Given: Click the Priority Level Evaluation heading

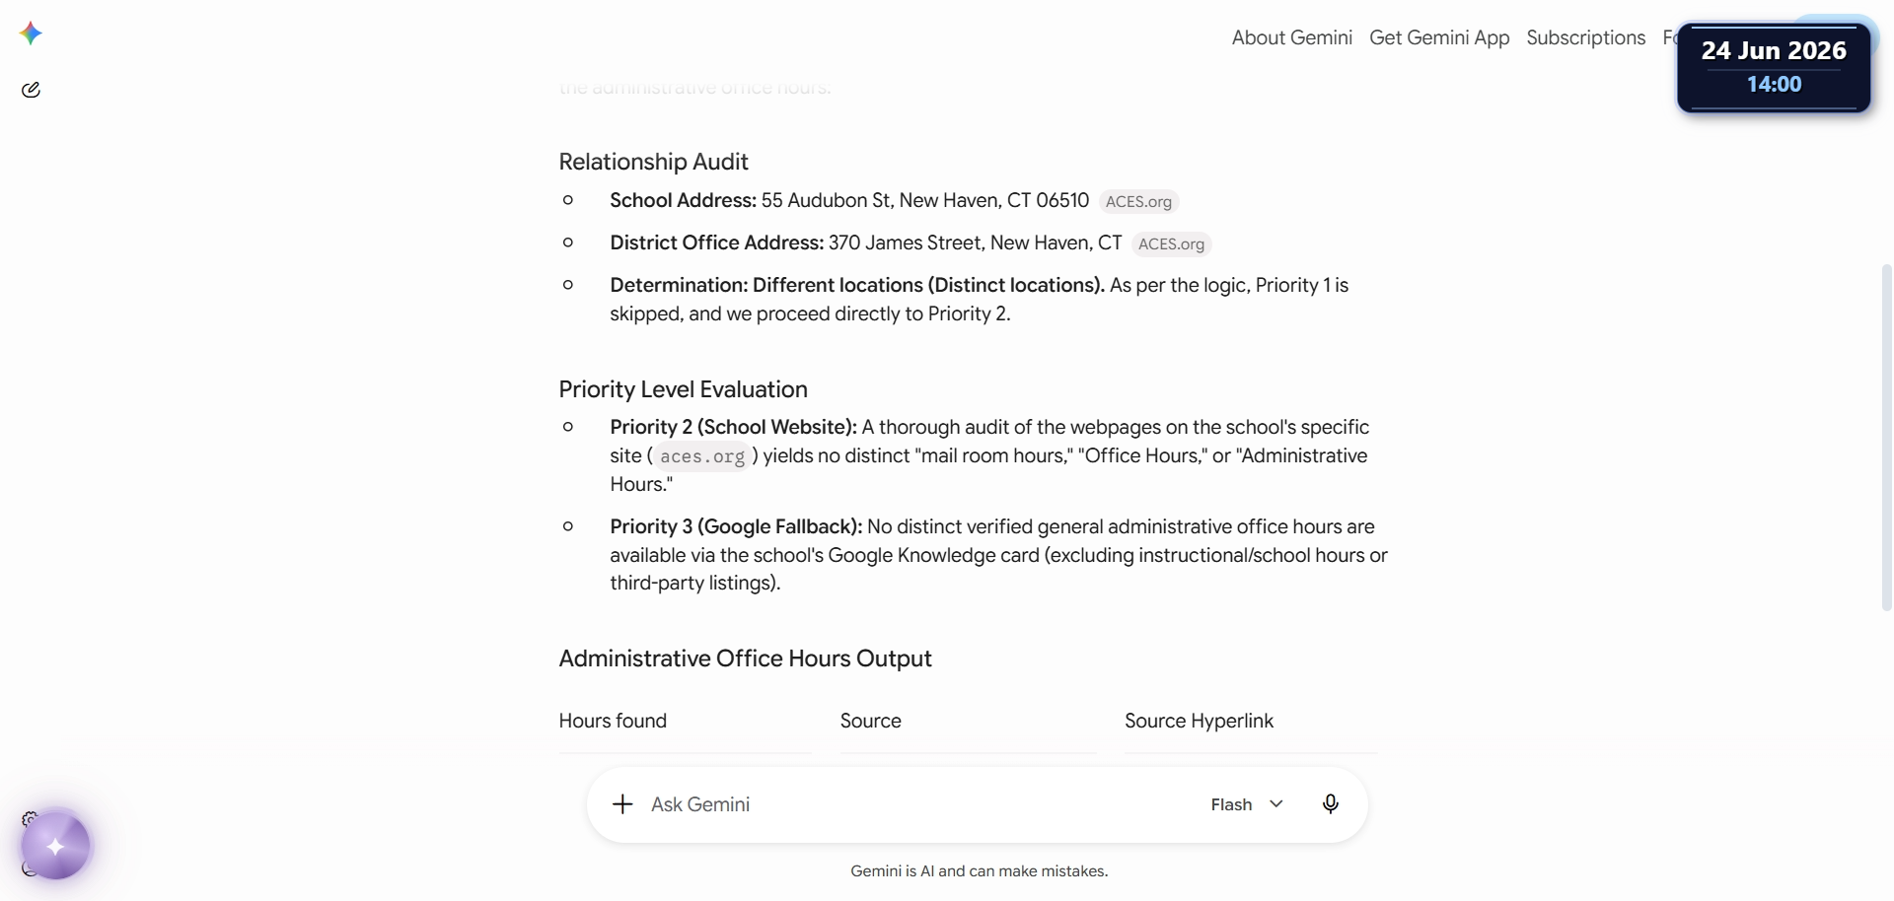Looking at the screenshot, I should click(683, 389).
